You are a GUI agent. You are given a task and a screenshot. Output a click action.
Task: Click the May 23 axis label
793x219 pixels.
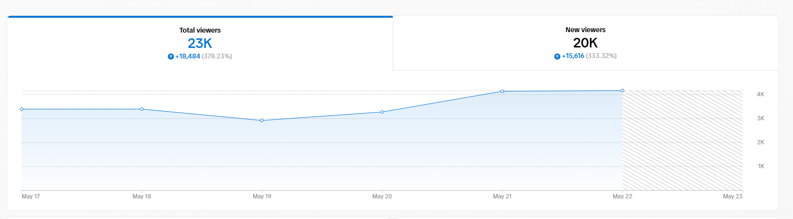pyautogui.click(x=733, y=196)
